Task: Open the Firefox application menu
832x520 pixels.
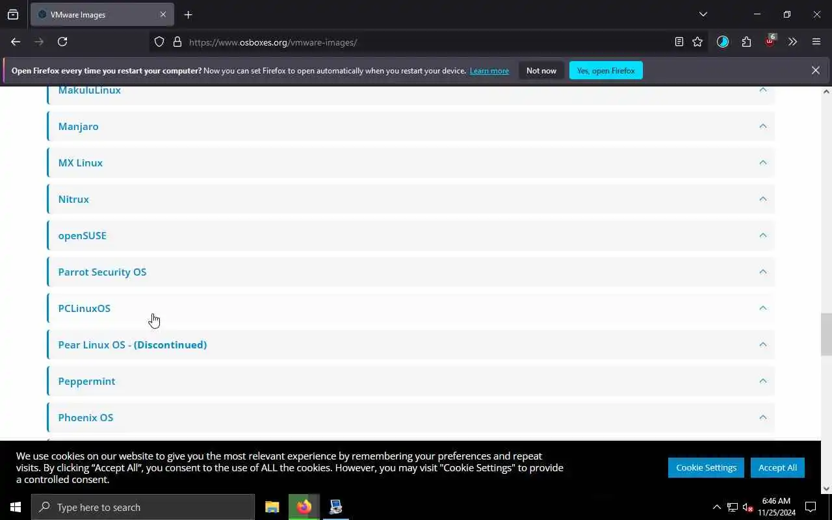Action: pyautogui.click(x=816, y=42)
